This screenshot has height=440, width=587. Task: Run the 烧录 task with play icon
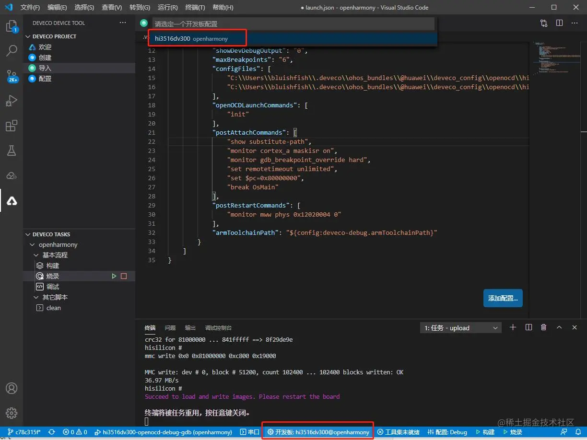[114, 276]
